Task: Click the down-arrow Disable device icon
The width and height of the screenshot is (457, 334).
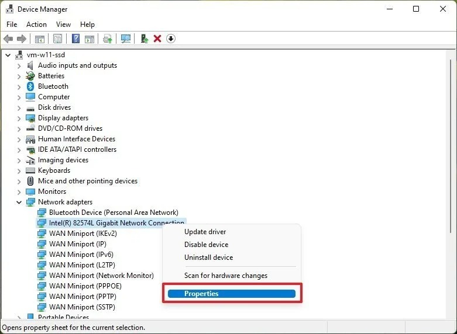Action: [x=171, y=39]
